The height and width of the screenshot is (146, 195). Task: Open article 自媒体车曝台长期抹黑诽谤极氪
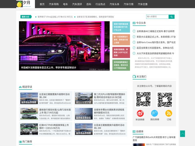[x=109, y=111]
